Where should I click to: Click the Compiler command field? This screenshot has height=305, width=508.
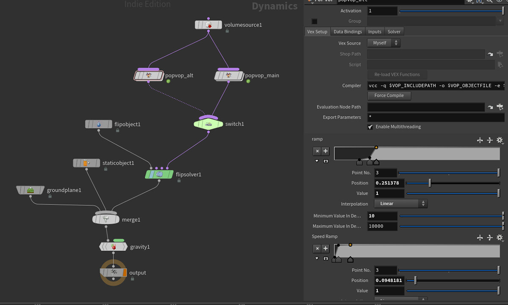pyautogui.click(x=436, y=85)
